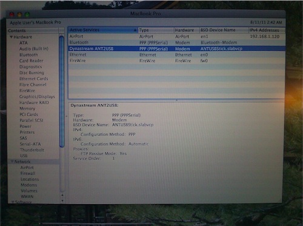Click the en0 BSD device cell

pos(204,55)
